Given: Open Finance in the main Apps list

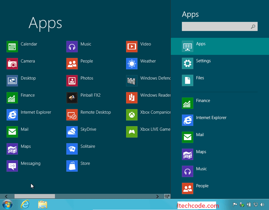Looking at the screenshot, I should (12, 98).
